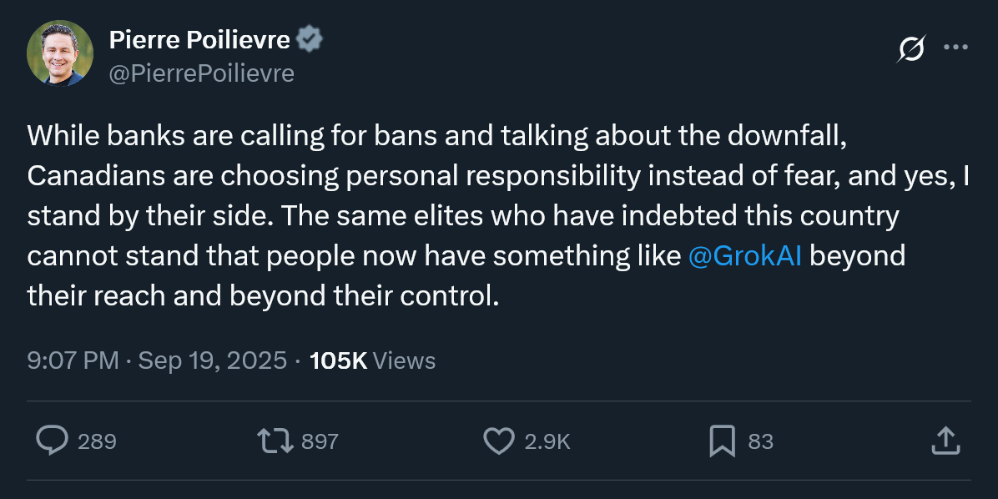View the 105K Views analytics
The width and height of the screenshot is (998, 499).
372,360
